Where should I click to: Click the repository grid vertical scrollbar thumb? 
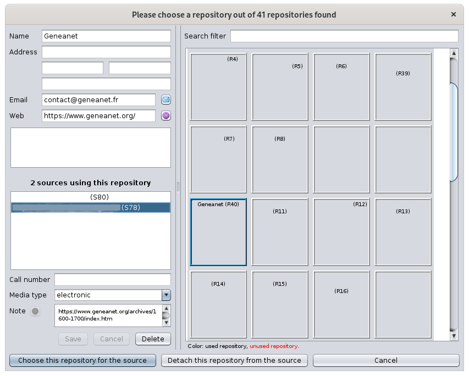pos(454,132)
